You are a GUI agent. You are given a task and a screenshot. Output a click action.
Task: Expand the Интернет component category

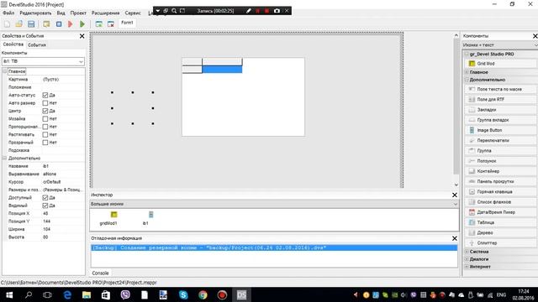[467, 267]
